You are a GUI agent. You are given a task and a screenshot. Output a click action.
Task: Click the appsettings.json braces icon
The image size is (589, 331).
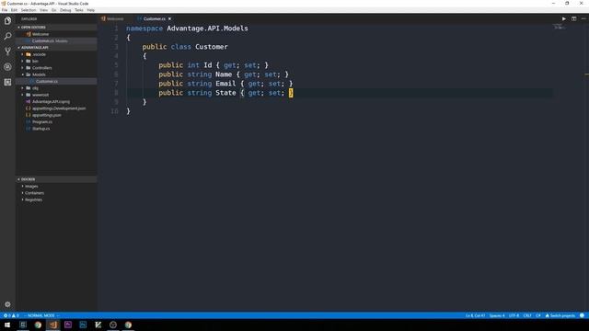29,115
